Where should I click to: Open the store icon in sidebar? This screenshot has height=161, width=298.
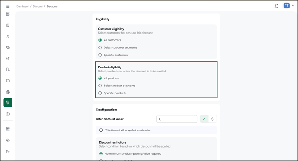point(8,129)
